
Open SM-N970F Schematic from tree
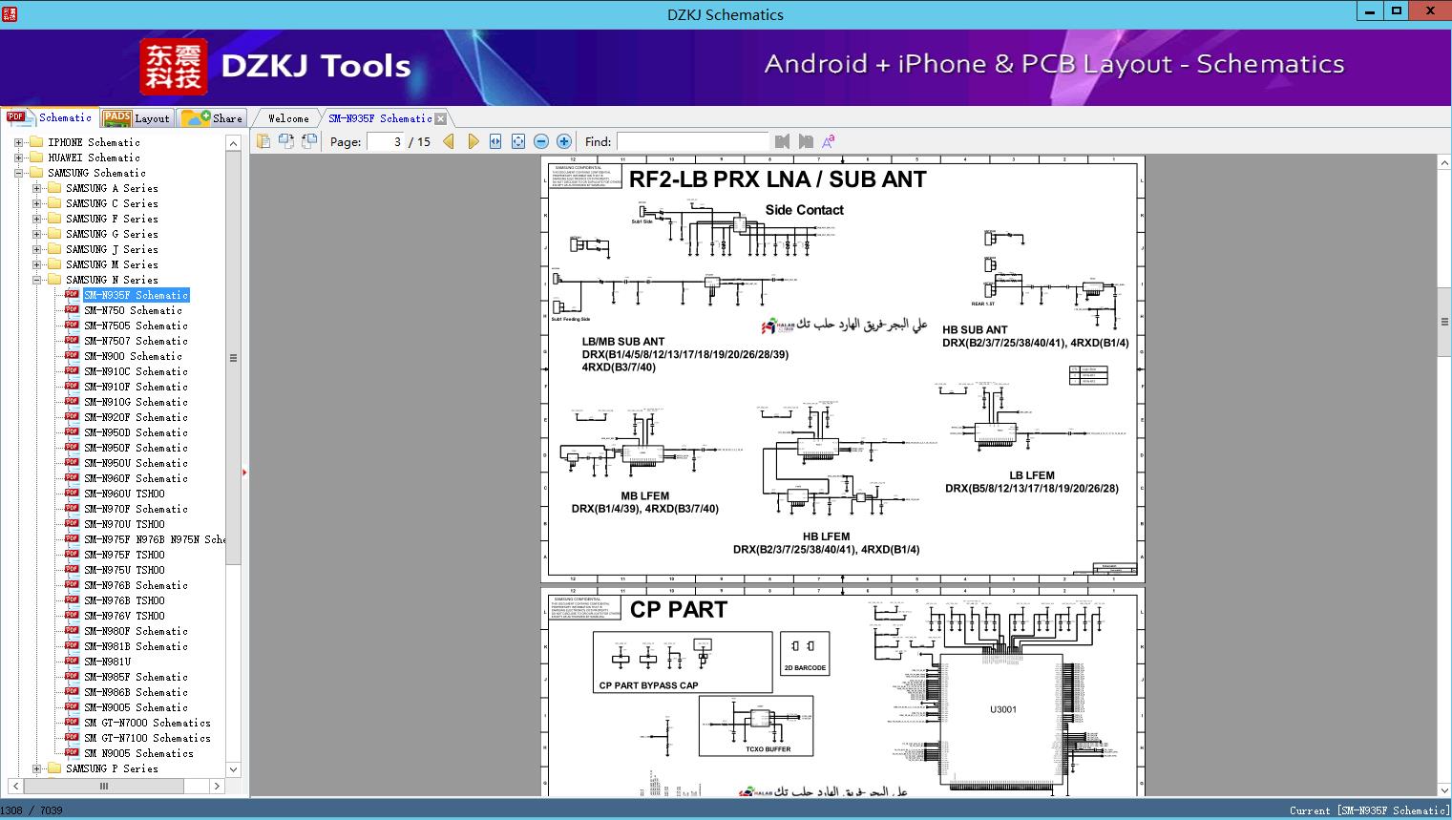click(x=136, y=509)
